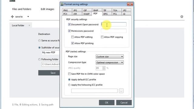Select Apply the following ICC profile
194x109 pixels.
click(69, 85)
